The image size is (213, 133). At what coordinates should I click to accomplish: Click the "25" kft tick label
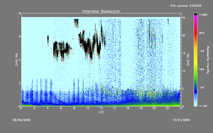tap(183, 18)
